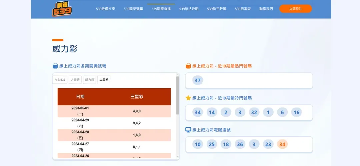Go to 539開獎直播 page
Screen dimensions: 360x166
tap(161, 9)
